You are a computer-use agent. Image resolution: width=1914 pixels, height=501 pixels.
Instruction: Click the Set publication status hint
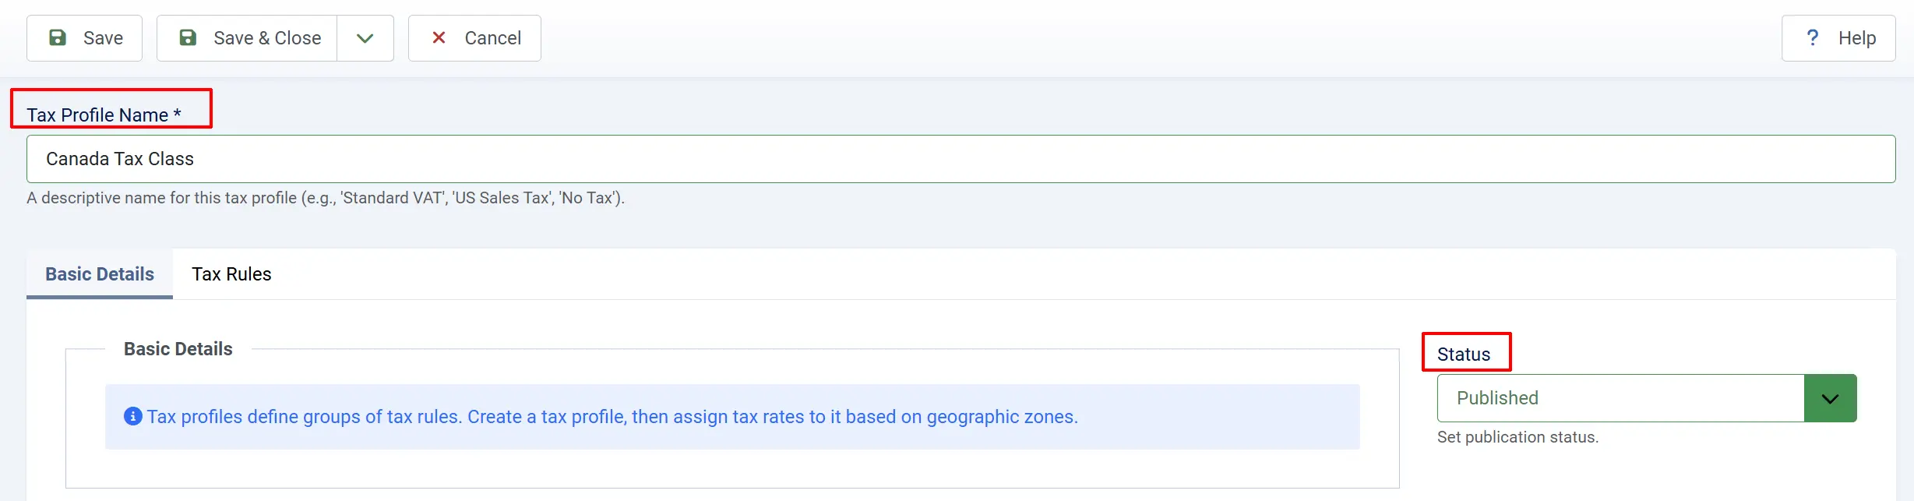tap(1517, 437)
